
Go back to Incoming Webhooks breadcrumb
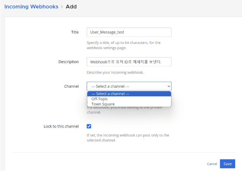(x=31, y=6)
